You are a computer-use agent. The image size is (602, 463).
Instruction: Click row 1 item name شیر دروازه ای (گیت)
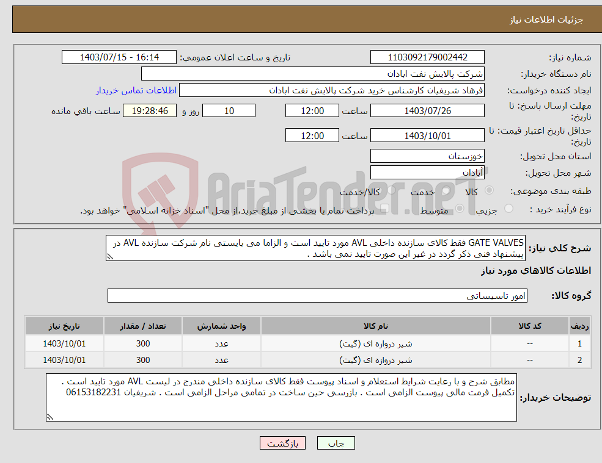click(376, 344)
